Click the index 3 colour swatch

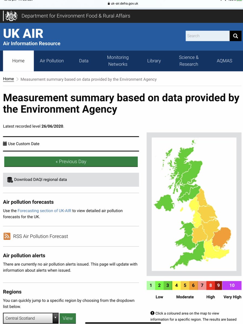tap(168, 285)
